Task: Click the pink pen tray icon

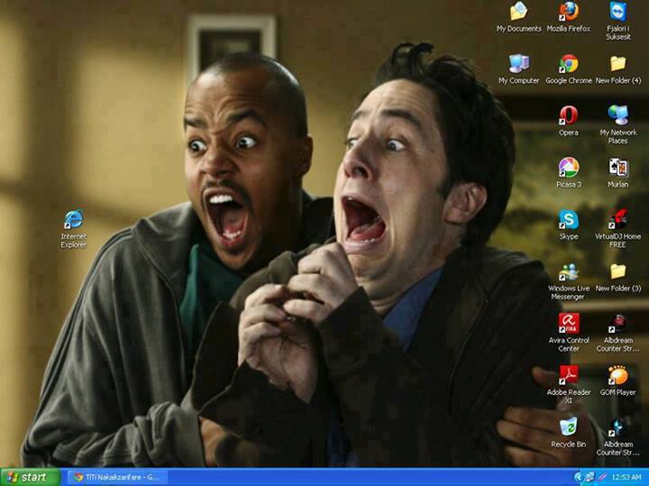Action: 602,477
